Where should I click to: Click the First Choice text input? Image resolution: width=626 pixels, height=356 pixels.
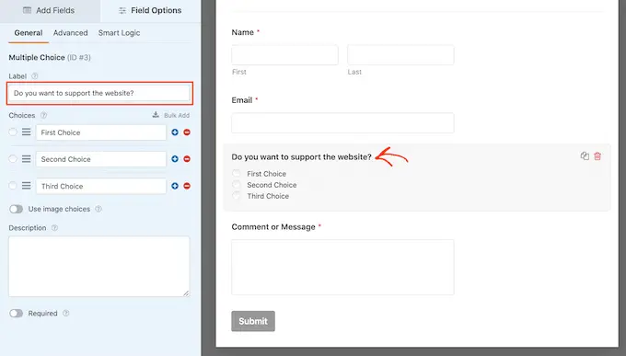click(101, 132)
